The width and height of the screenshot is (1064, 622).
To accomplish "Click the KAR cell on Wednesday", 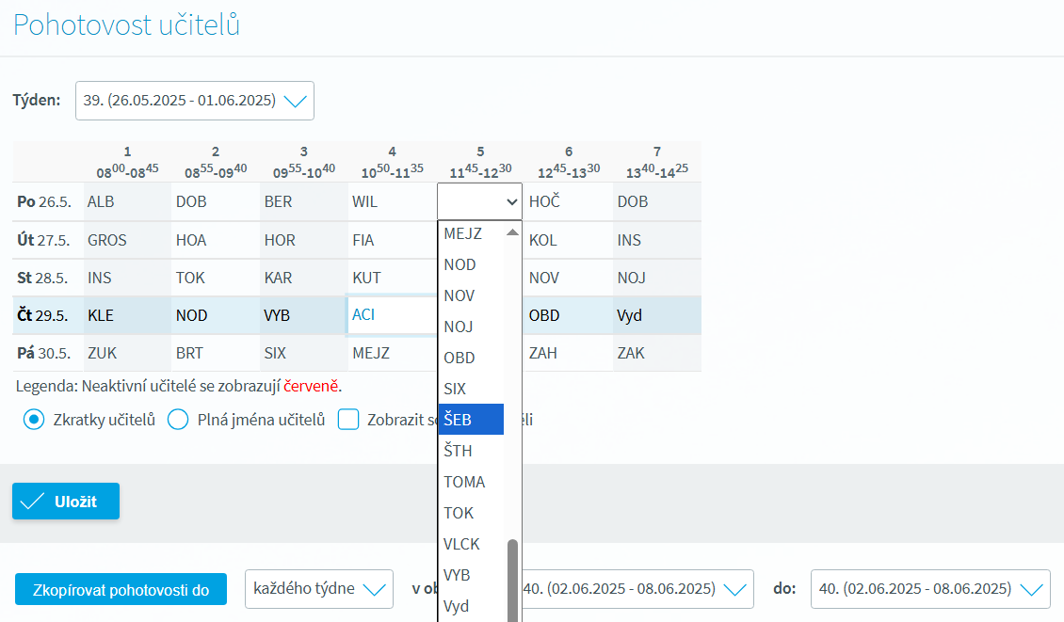I will 303,278.
